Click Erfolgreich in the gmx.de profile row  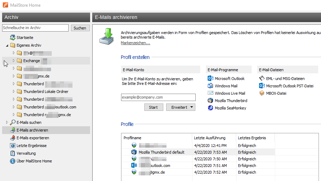coord(247,172)
